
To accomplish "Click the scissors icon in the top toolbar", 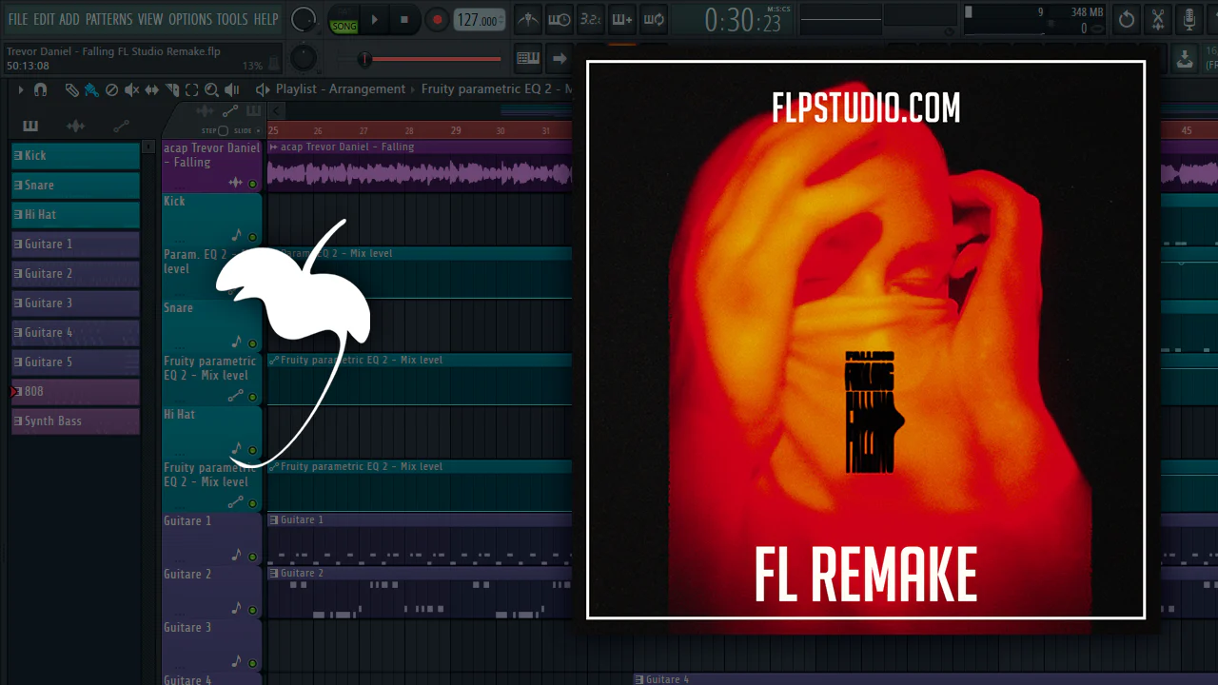I will (1158, 19).
